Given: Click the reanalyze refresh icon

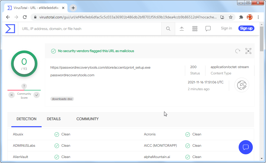Looking at the screenshot, I should [238, 51].
